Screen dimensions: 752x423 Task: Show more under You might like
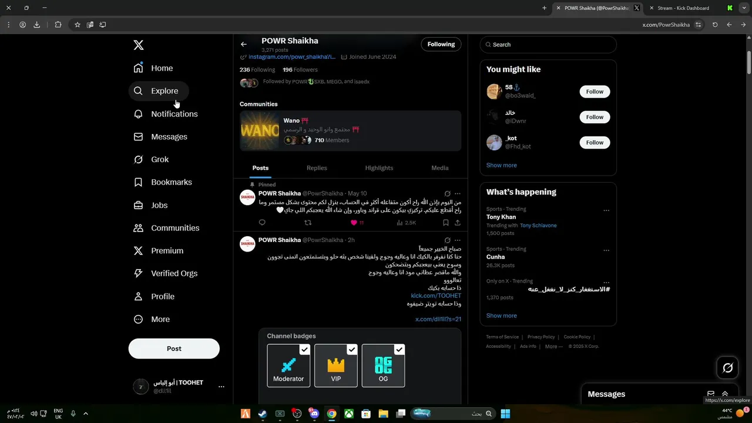(502, 165)
